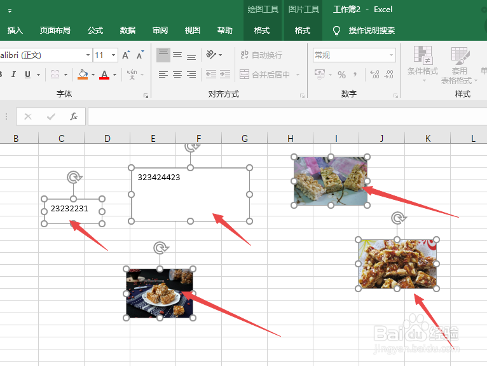
Task: Click the fill color bucket icon
Action: [x=83, y=74]
